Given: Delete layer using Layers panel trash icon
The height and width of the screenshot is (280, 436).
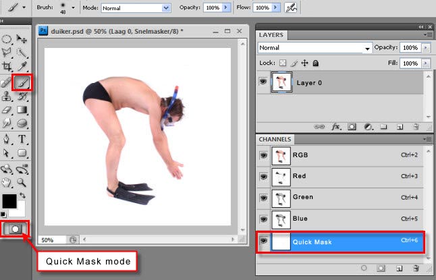Looking at the screenshot, I should [416, 126].
